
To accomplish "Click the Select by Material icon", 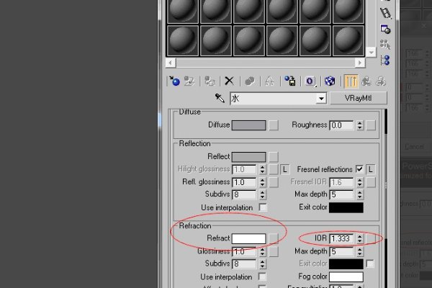I will [385, 45].
